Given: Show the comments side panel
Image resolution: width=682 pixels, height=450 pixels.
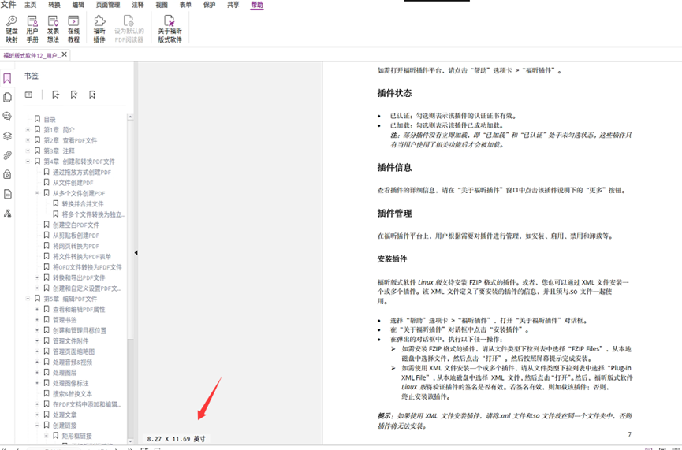Looking at the screenshot, I should (7, 116).
